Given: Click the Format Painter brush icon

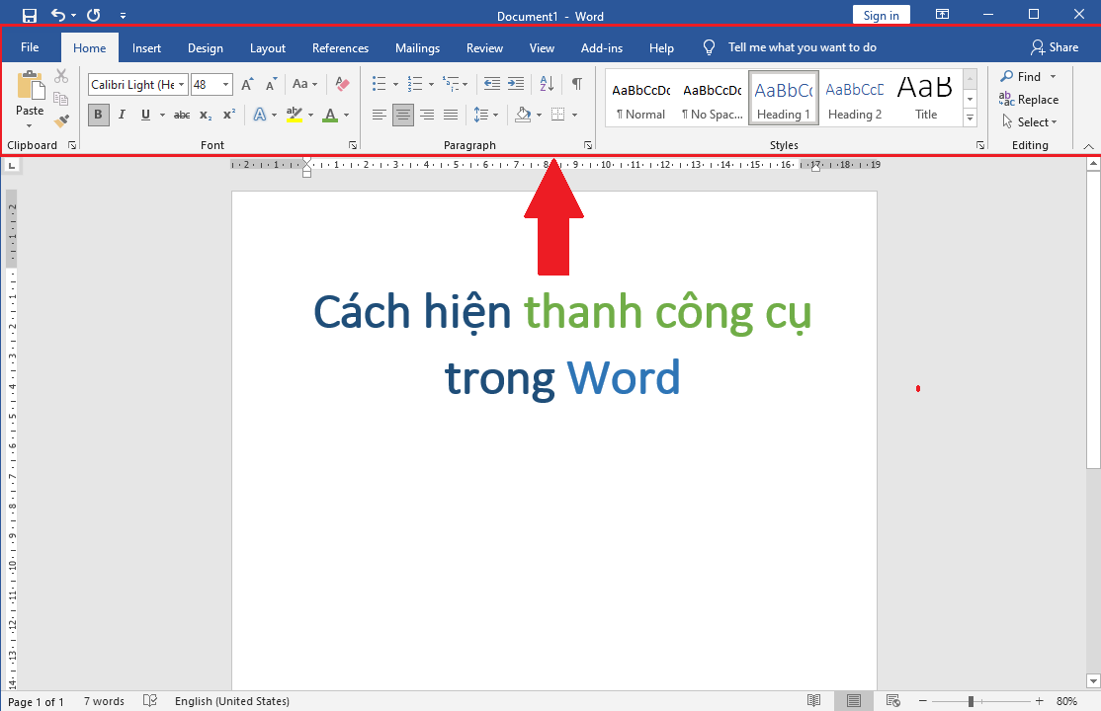Looking at the screenshot, I should click(x=61, y=121).
